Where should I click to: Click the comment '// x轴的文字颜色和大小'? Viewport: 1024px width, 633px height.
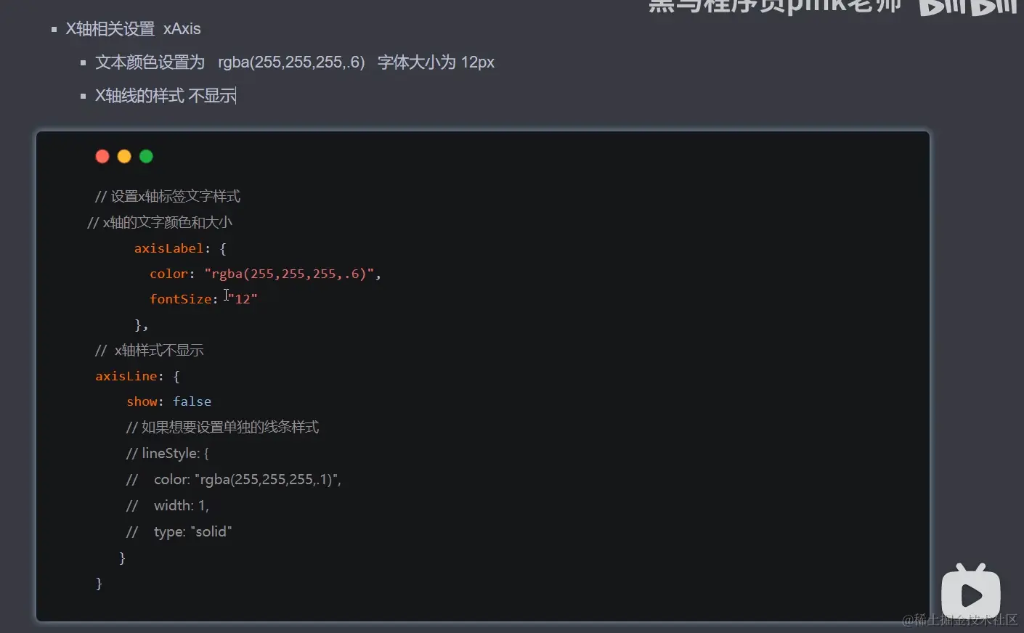(160, 222)
